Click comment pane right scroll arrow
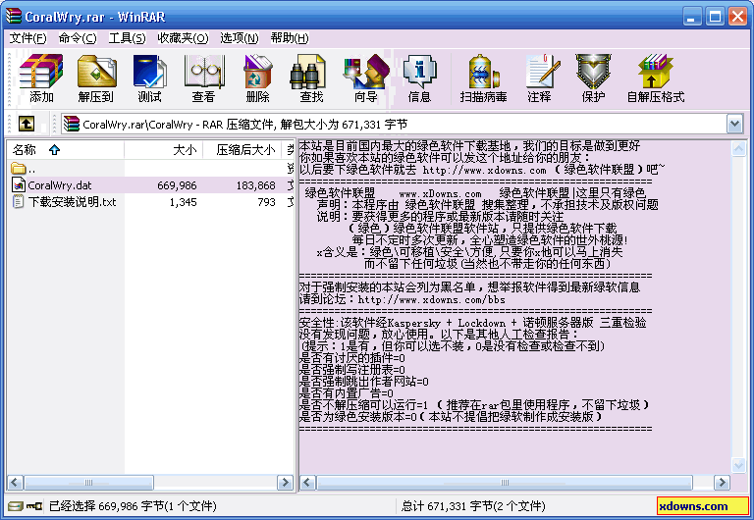The width and height of the screenshot is (754, 520). tap(722, 482)
